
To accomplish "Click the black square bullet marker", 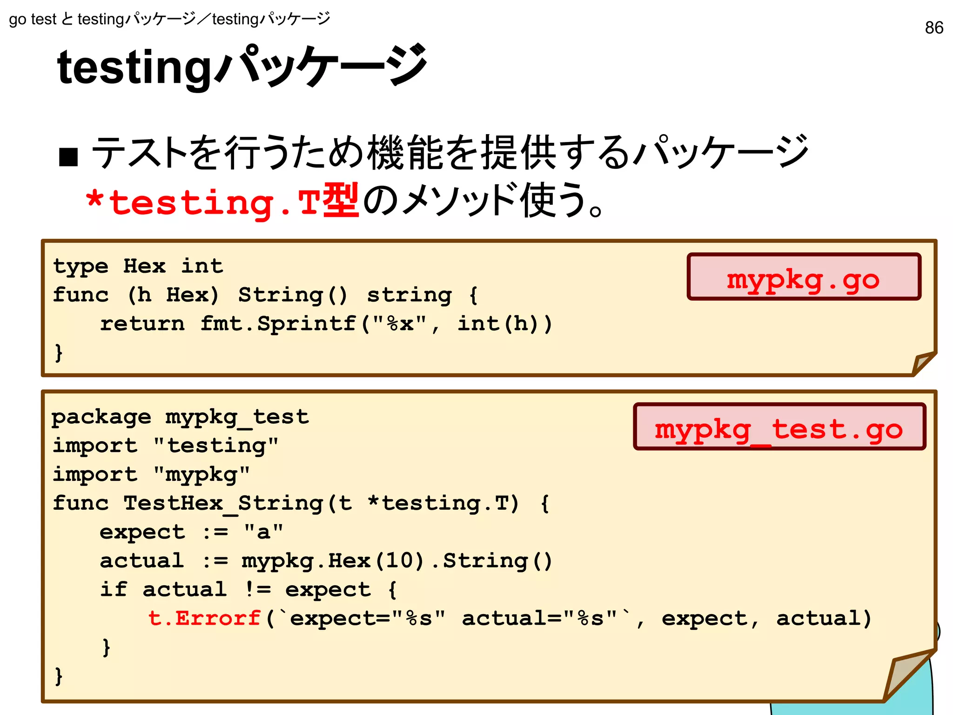I will tap(68, 157).
